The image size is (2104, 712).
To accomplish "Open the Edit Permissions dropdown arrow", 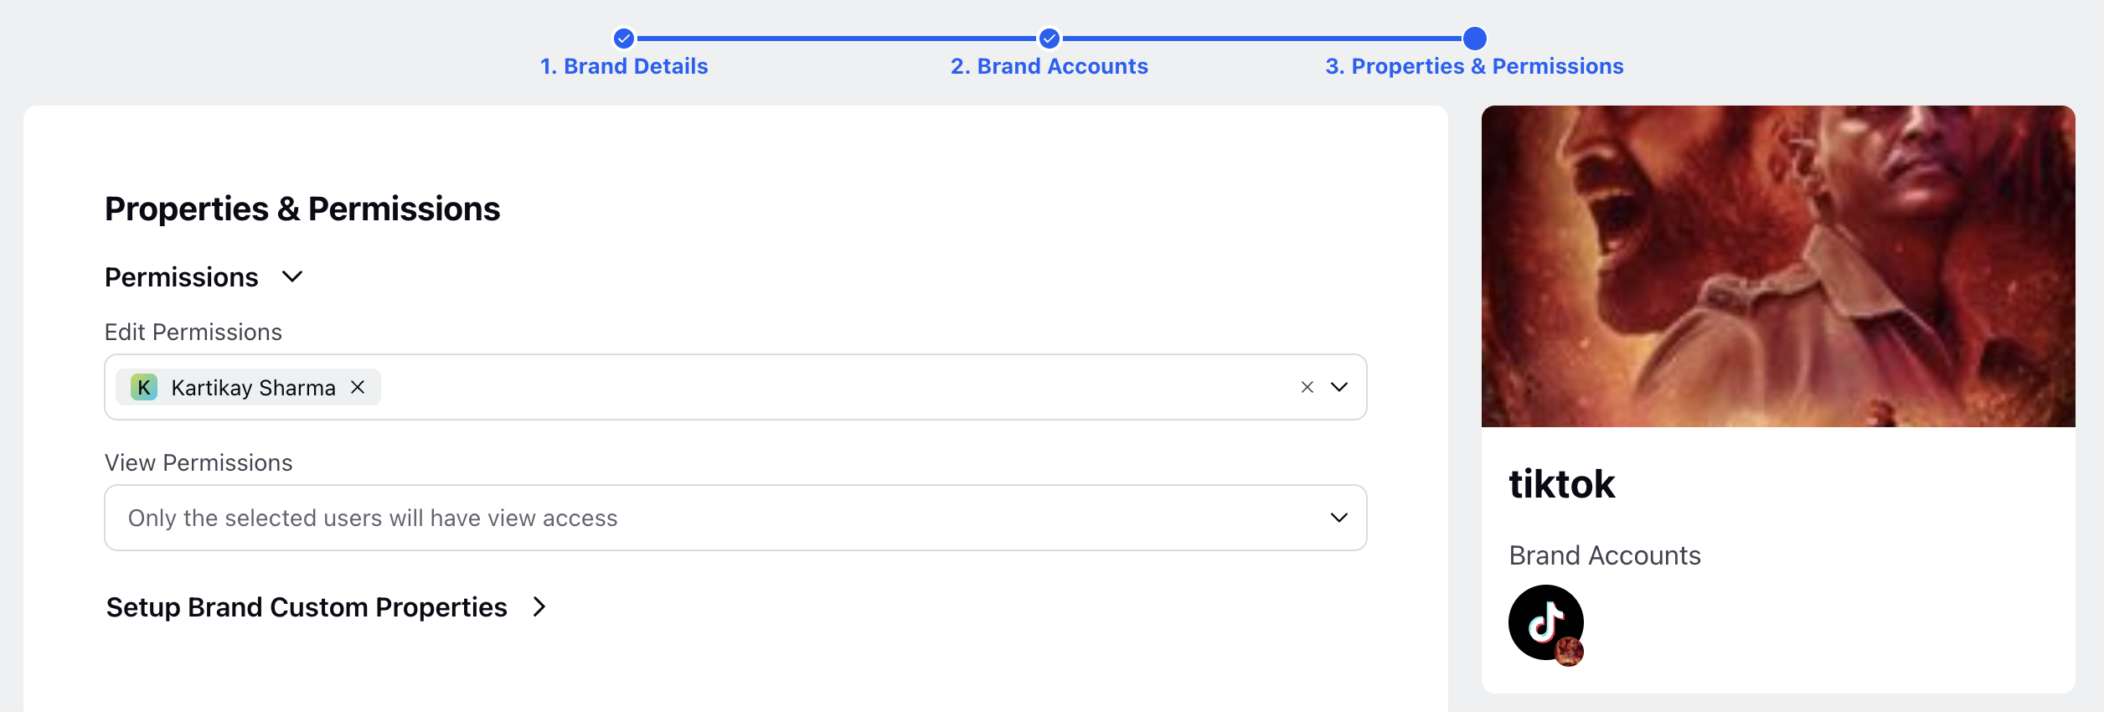I will (1339, 387).
